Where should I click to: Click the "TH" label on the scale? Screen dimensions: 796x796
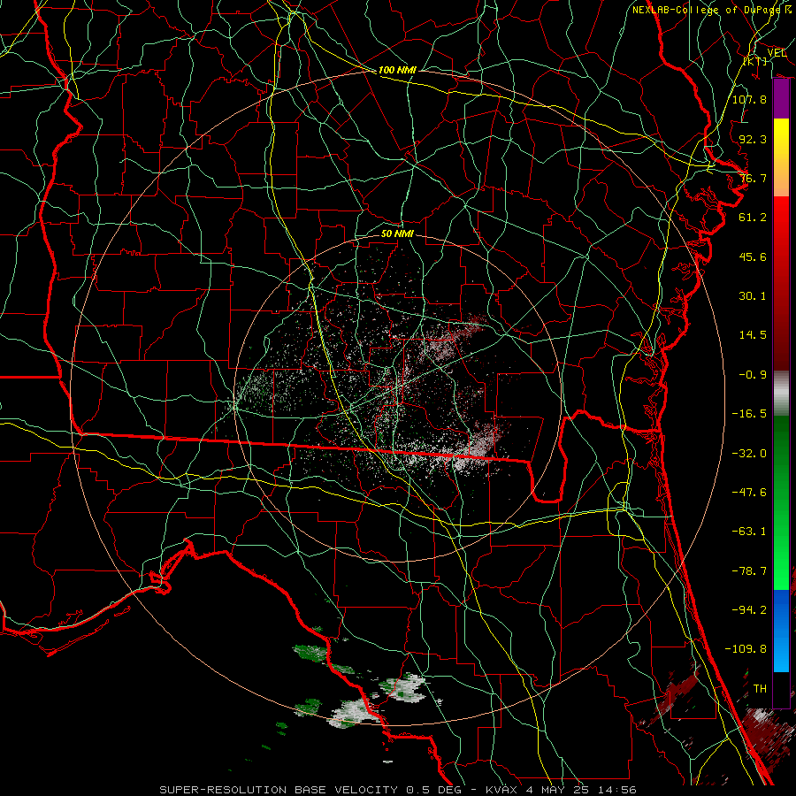(x=760, y=689)
